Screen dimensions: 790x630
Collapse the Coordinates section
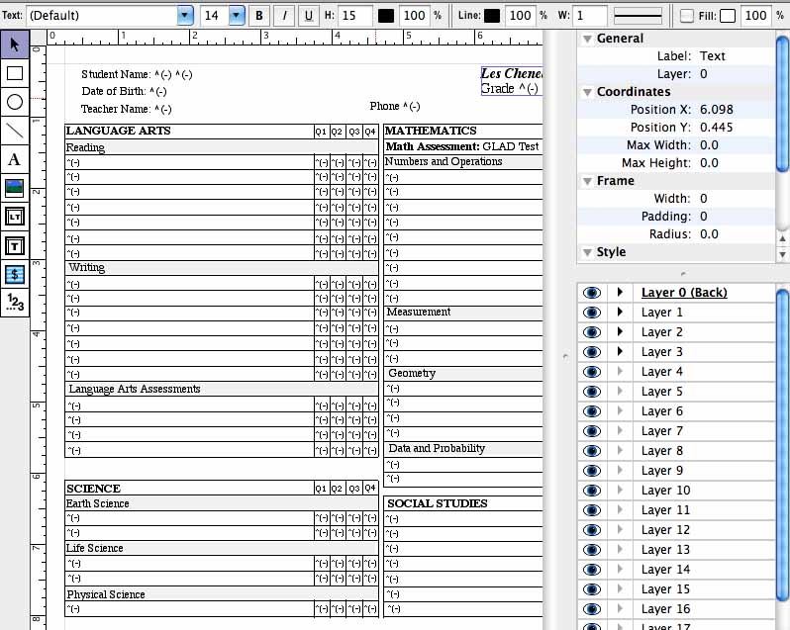click(587, 92)
